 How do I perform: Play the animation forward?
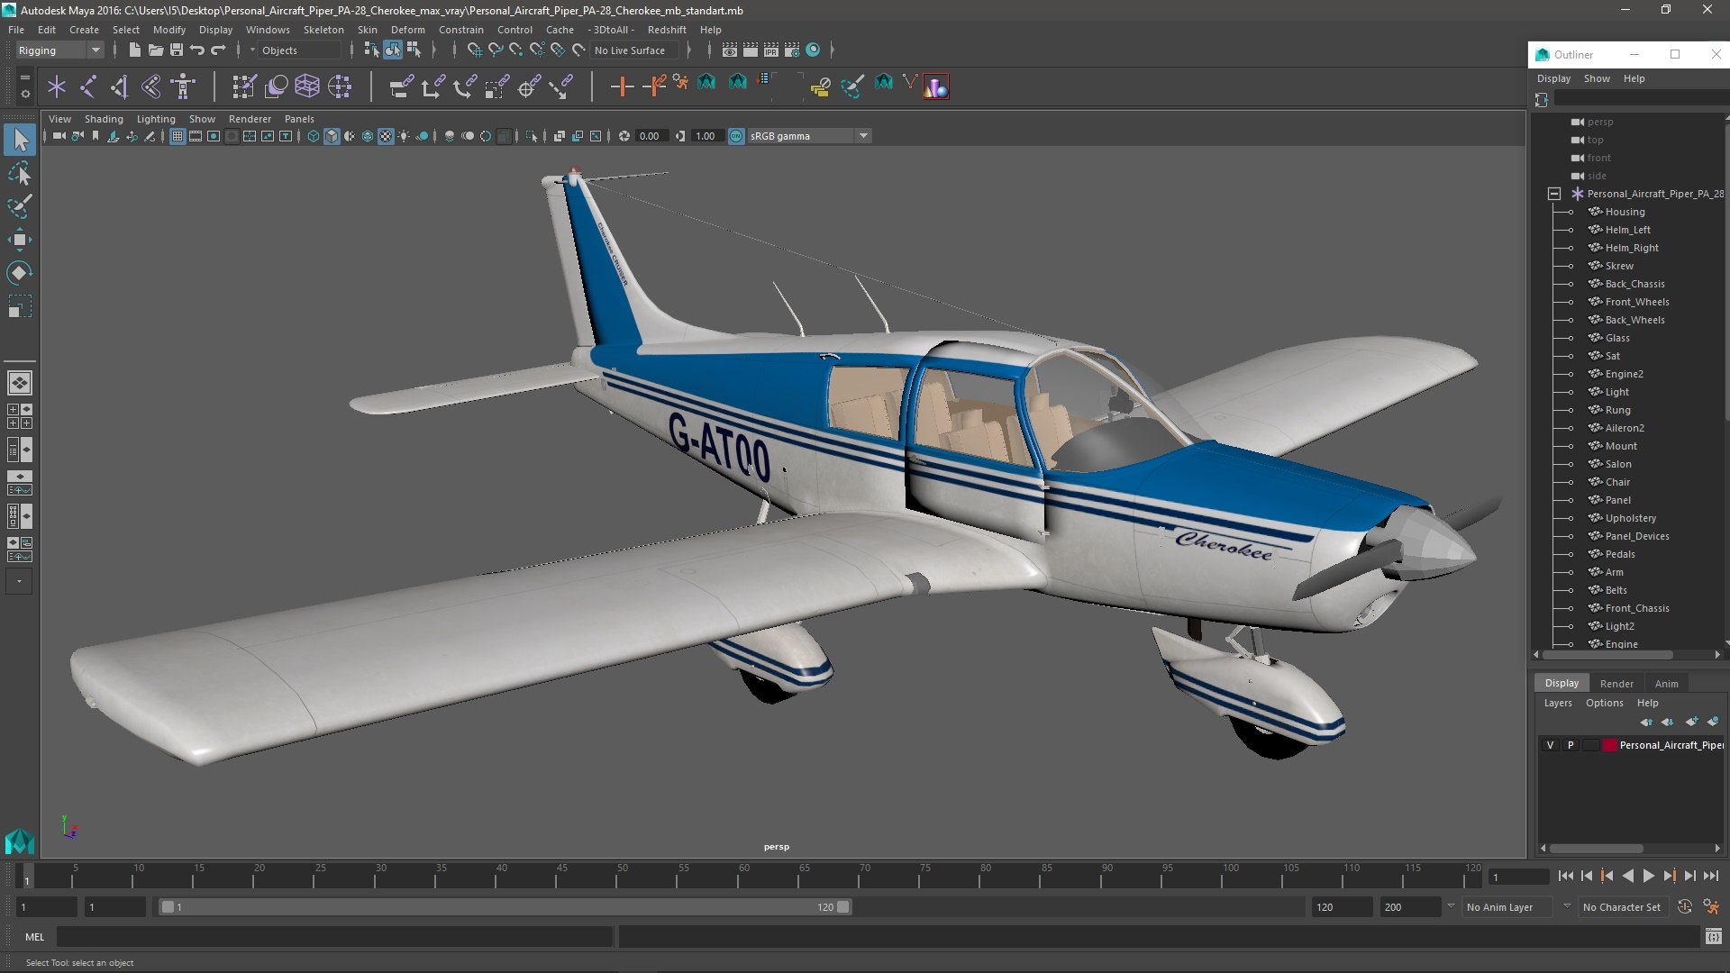(x=1648, y=876)
